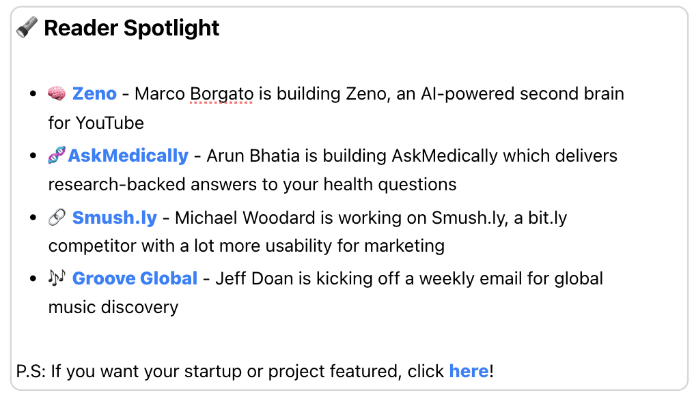694x397 pixels.
Task: Click the DNA emoji beside AskMedically
Action: click(x=57, y=156)
